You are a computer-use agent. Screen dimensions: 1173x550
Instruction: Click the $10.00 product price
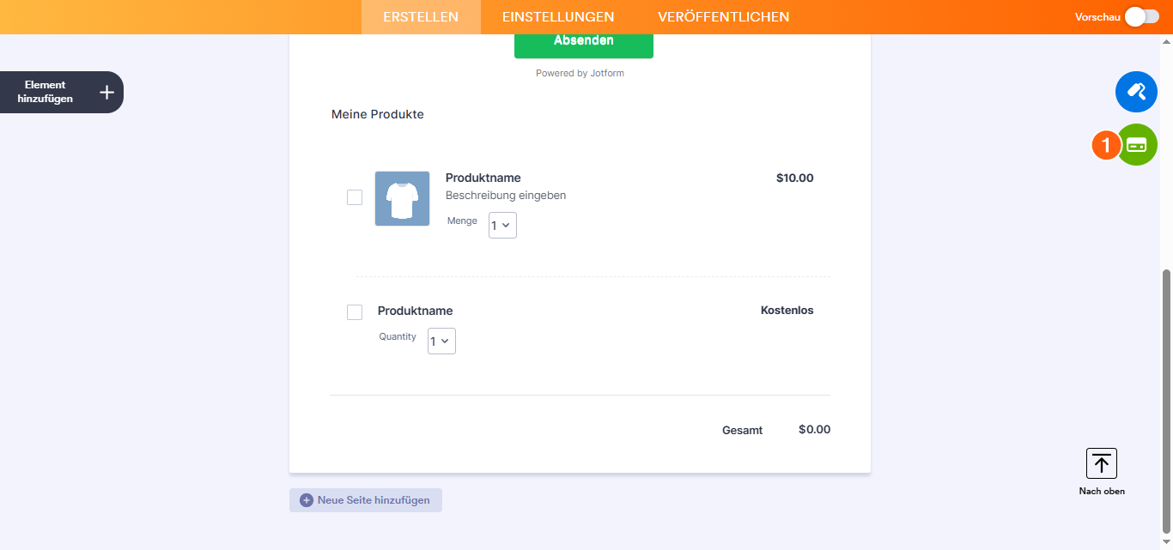pyautogui.click(x=794, y=178)
